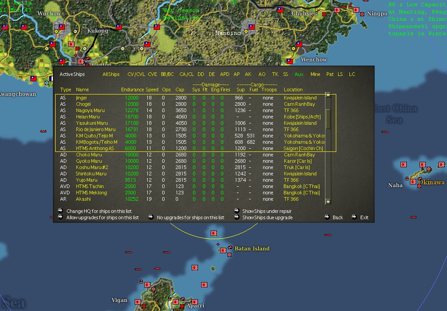Open ship HTMS Anthong AS
This screenshot has height=311, width=447.
point(95,148)
